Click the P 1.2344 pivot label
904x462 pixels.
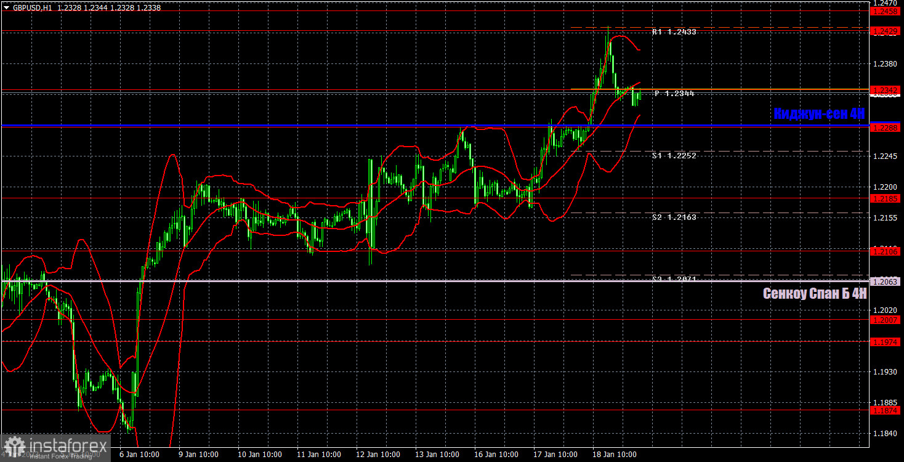[x=674, y=94]
